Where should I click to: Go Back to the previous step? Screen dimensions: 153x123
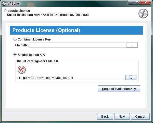click(105, 116)
